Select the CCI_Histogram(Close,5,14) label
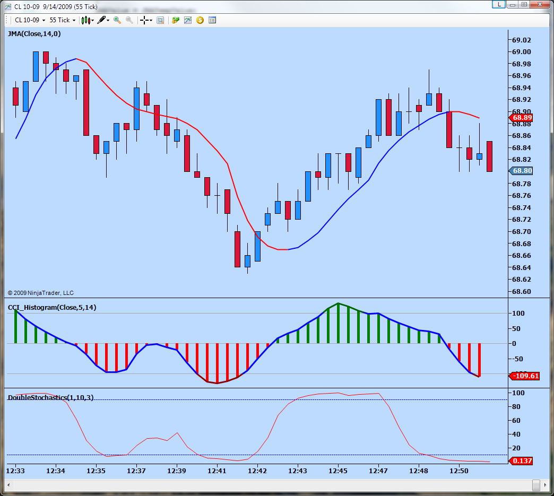The height and width of the screenshot is (496, 554). [52, 307]
